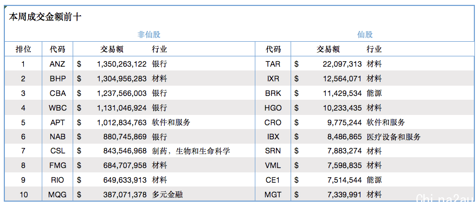The height and width of the screenshot is (206, 476).
Task: Click the rank 10 cell
Action: [x=23, y=195]
